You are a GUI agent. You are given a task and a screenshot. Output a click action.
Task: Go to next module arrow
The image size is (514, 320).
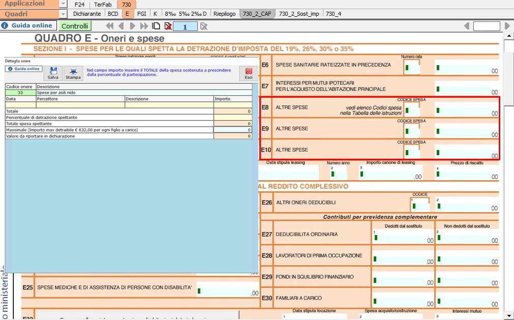[132, 26]
